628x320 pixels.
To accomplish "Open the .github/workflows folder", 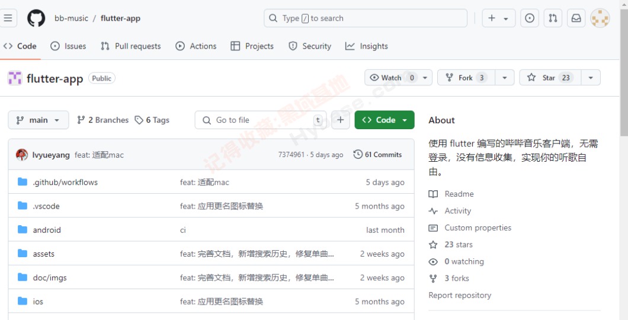I will (65, 183).
